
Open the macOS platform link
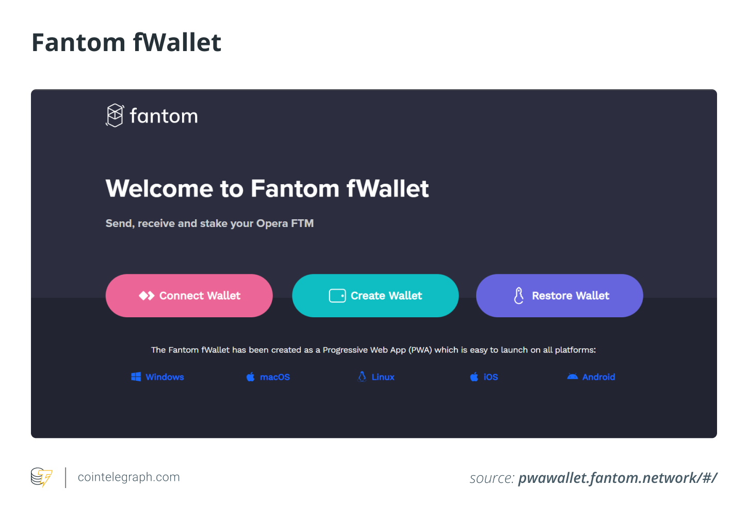[x=274, y=377]
